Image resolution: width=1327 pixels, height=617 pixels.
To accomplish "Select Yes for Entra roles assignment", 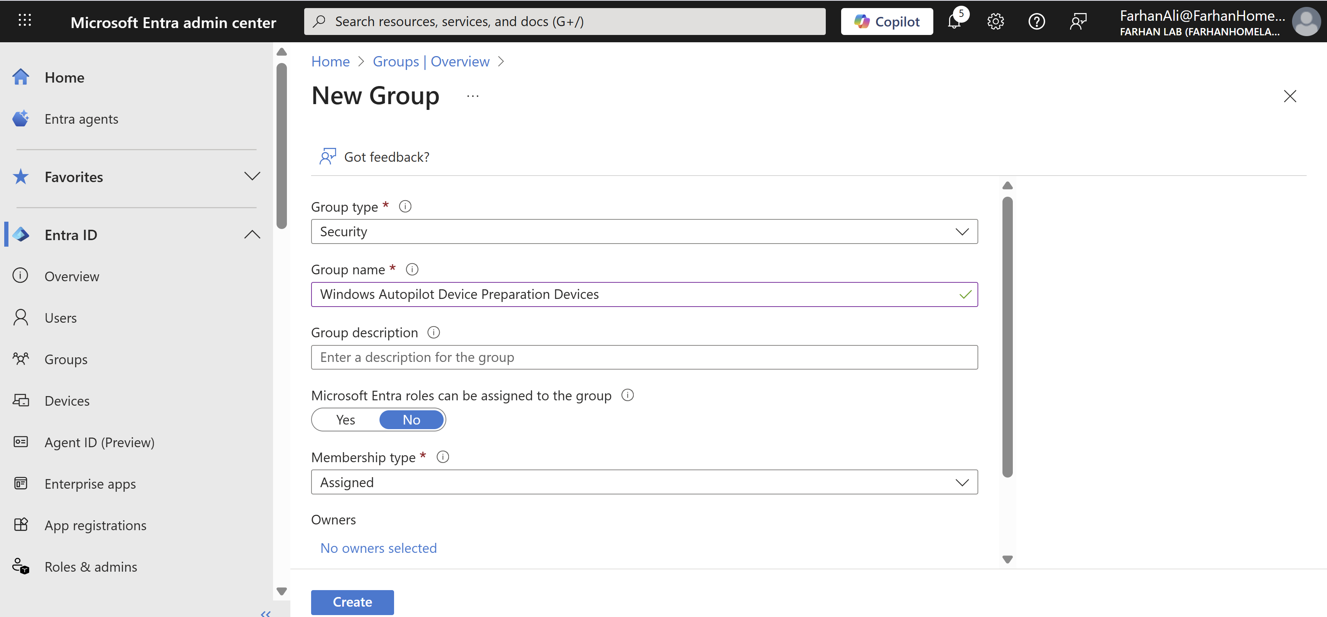I will (x=346, y=420).
